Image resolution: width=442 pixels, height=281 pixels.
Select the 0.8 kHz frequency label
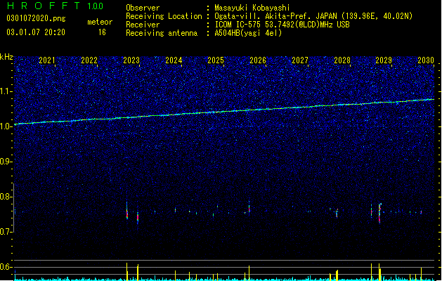tap(6, 197)
